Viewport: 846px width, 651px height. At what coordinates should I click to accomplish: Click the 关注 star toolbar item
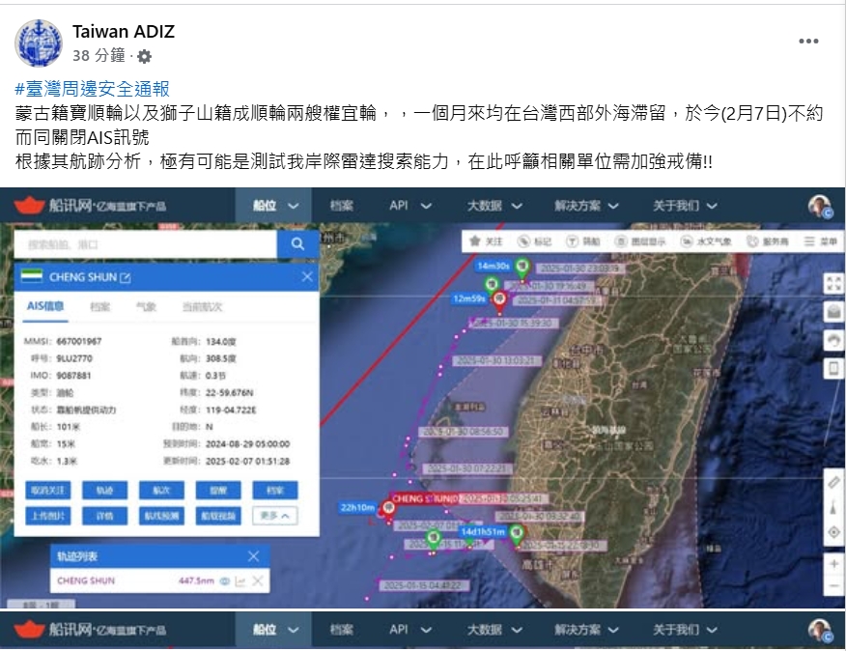486,241
